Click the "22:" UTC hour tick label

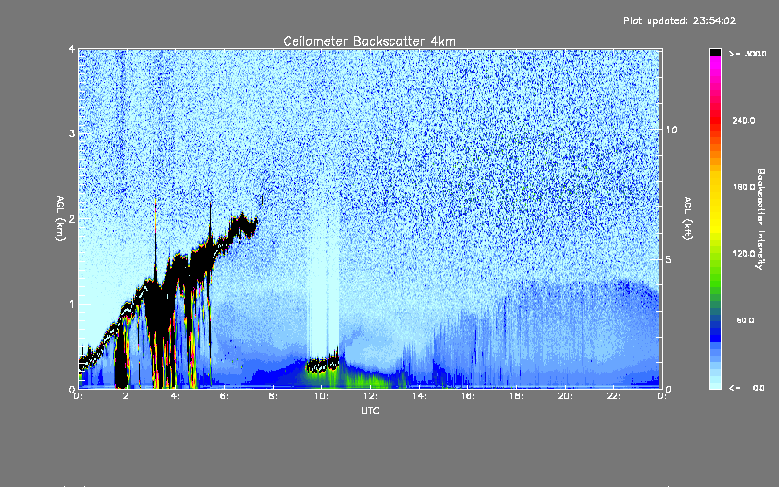613,396
